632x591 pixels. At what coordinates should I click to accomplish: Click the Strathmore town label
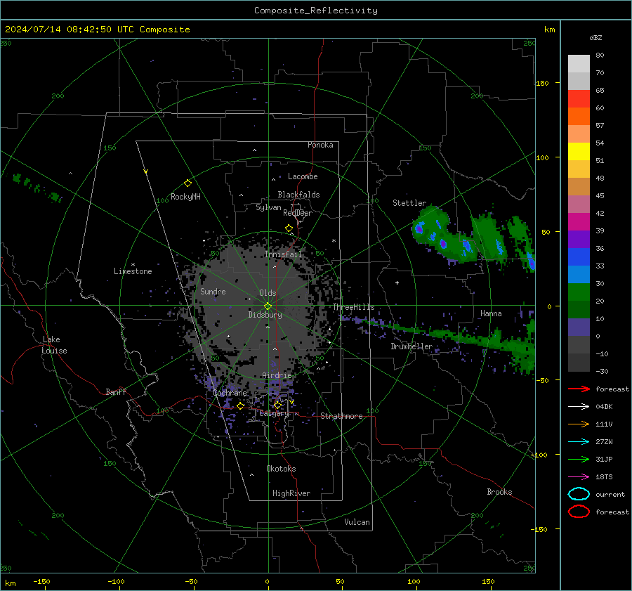341,416
